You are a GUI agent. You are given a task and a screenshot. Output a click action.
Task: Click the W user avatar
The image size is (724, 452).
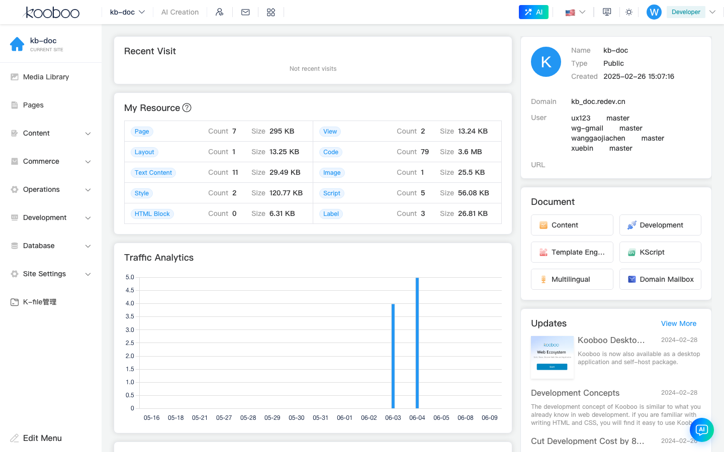(654, 12)
